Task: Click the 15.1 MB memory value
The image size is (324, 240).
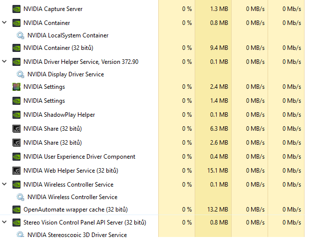Action: coord(218,171)
